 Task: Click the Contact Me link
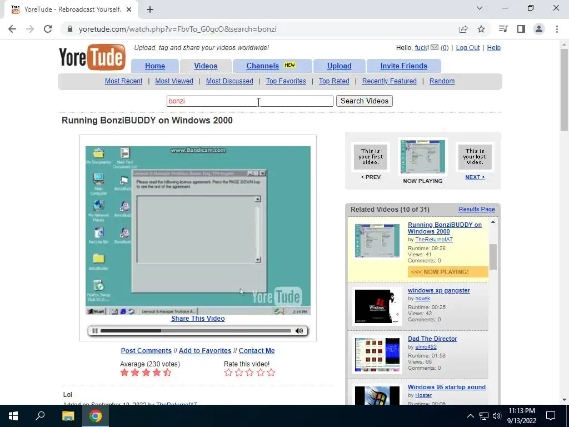[x=257, y=351]
